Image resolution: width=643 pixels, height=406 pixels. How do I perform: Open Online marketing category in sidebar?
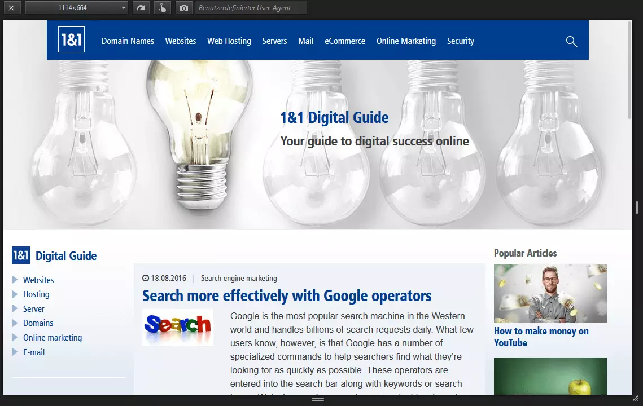point(53,338)
